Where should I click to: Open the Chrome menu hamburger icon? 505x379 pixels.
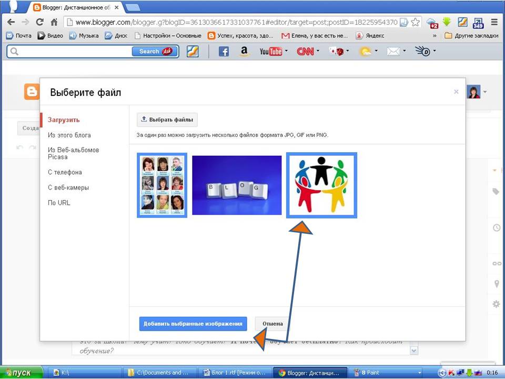494,22
